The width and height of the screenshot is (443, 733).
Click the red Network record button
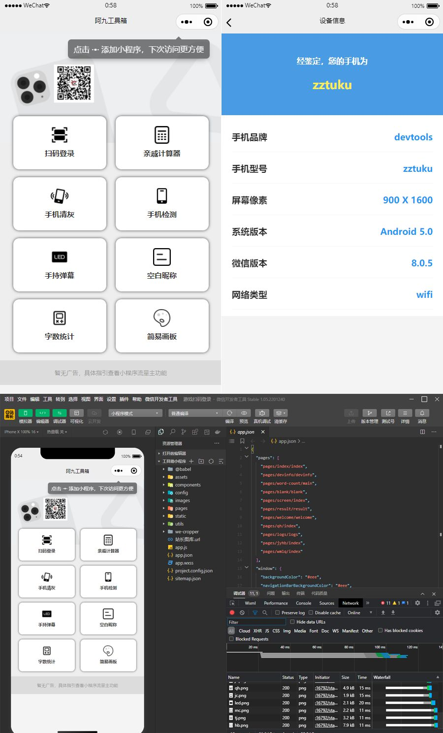232,612
